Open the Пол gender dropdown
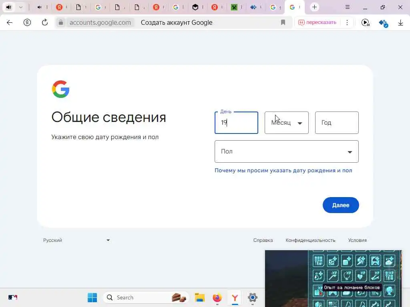The height and width of the screenshot is (307, 410). [287, 152]
